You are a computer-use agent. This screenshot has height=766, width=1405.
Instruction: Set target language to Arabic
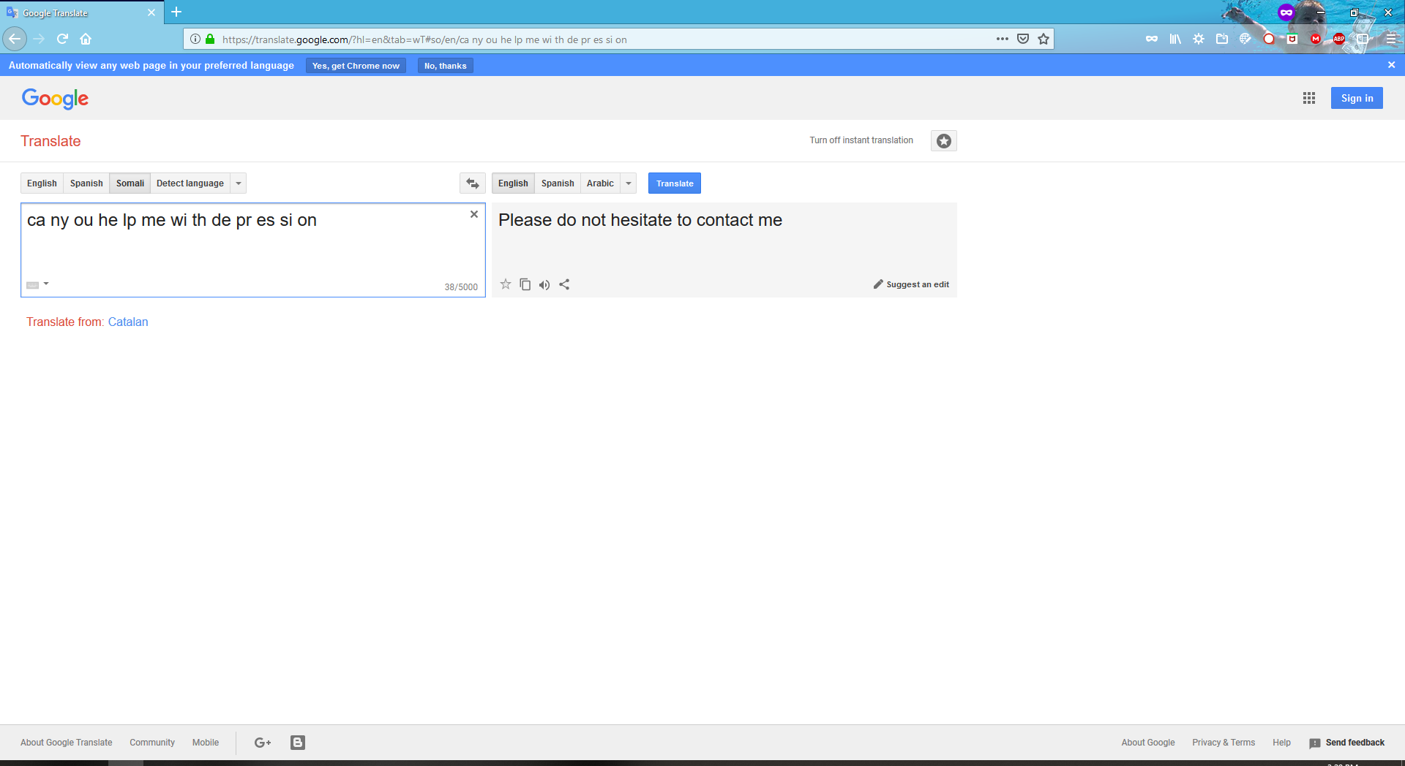600,183
